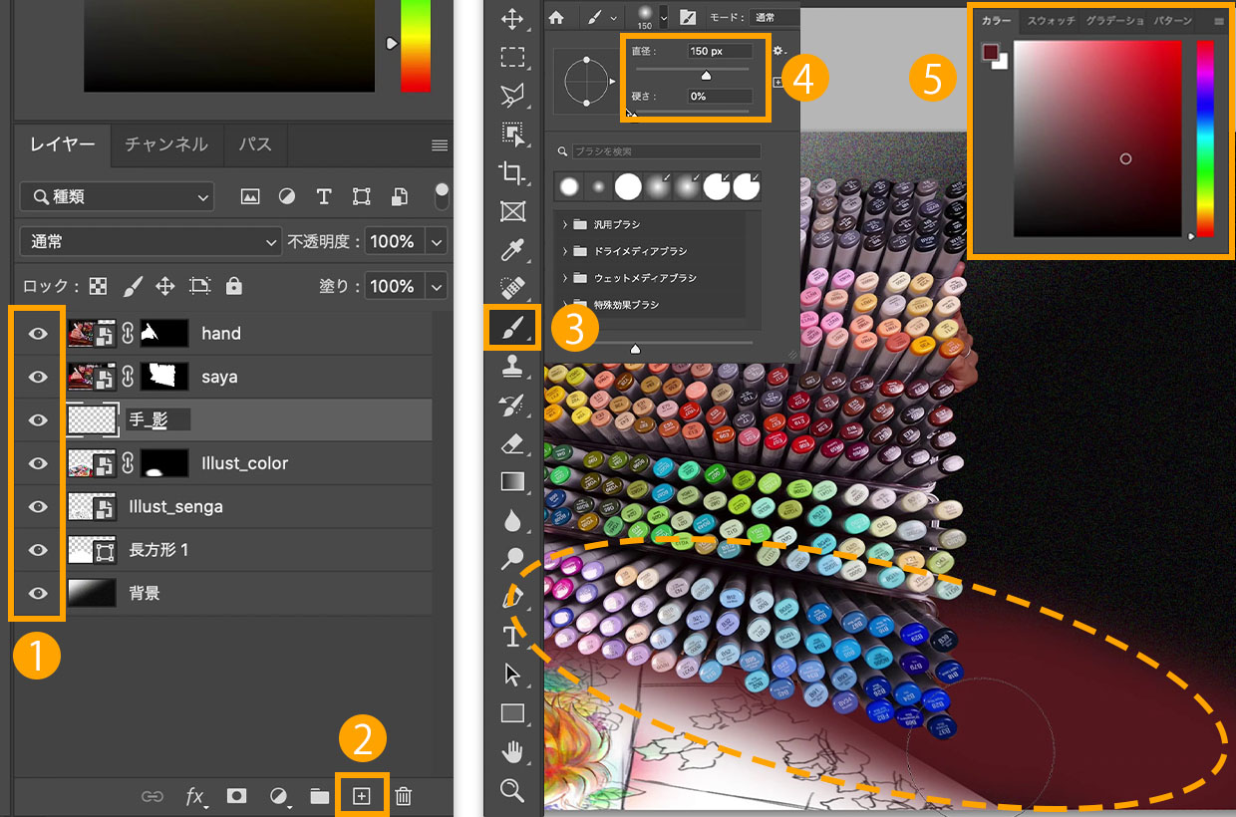
Task: Create a new layer group folder
Action: (319, 796)
